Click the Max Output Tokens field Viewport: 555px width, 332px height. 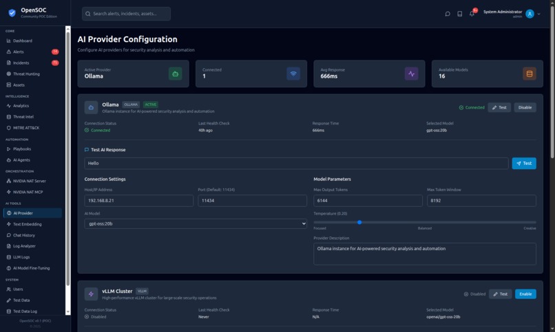(x=368, y=201)
